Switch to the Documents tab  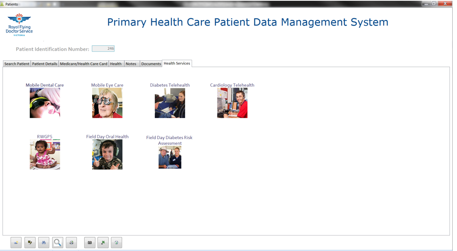(151, 63)
